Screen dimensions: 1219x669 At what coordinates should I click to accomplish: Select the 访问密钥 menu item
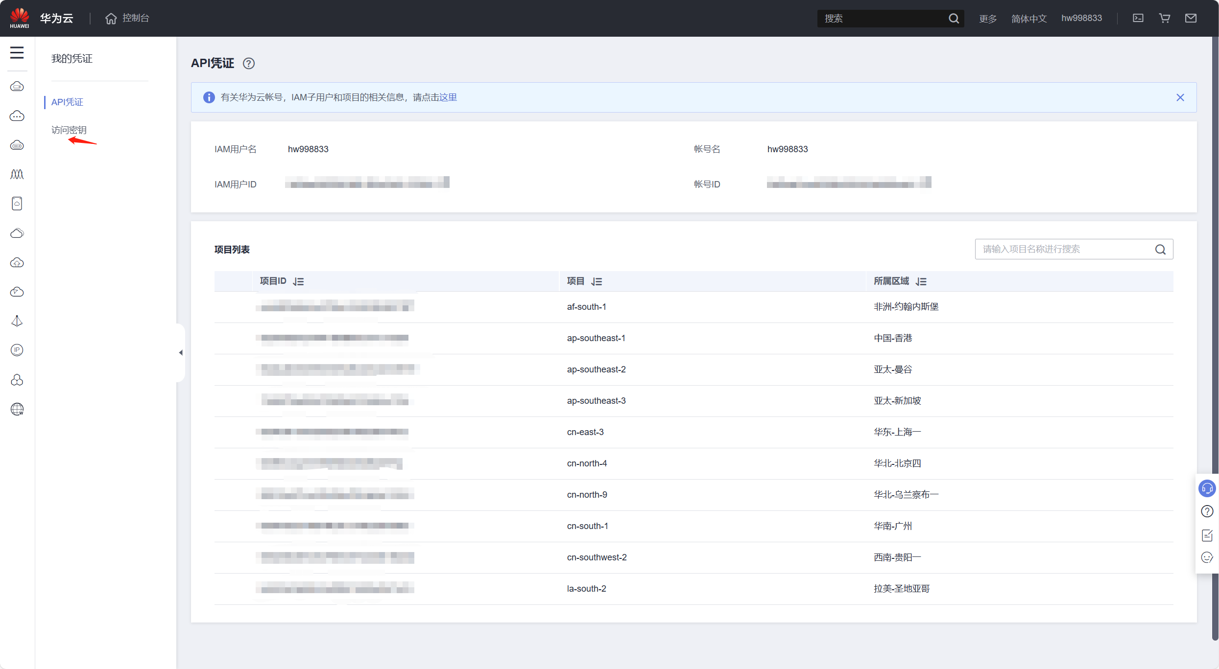[69, 130]
